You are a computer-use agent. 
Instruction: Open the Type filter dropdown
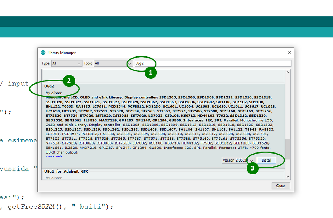(x=66, y=63)
